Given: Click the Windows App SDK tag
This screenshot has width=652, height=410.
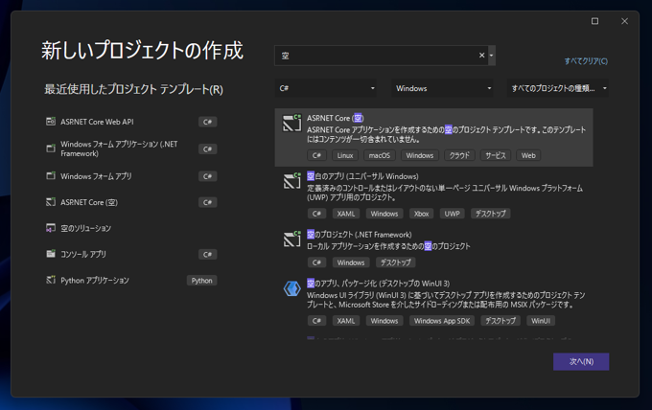Looking at the screenshot, I should [x=442, y=321].
